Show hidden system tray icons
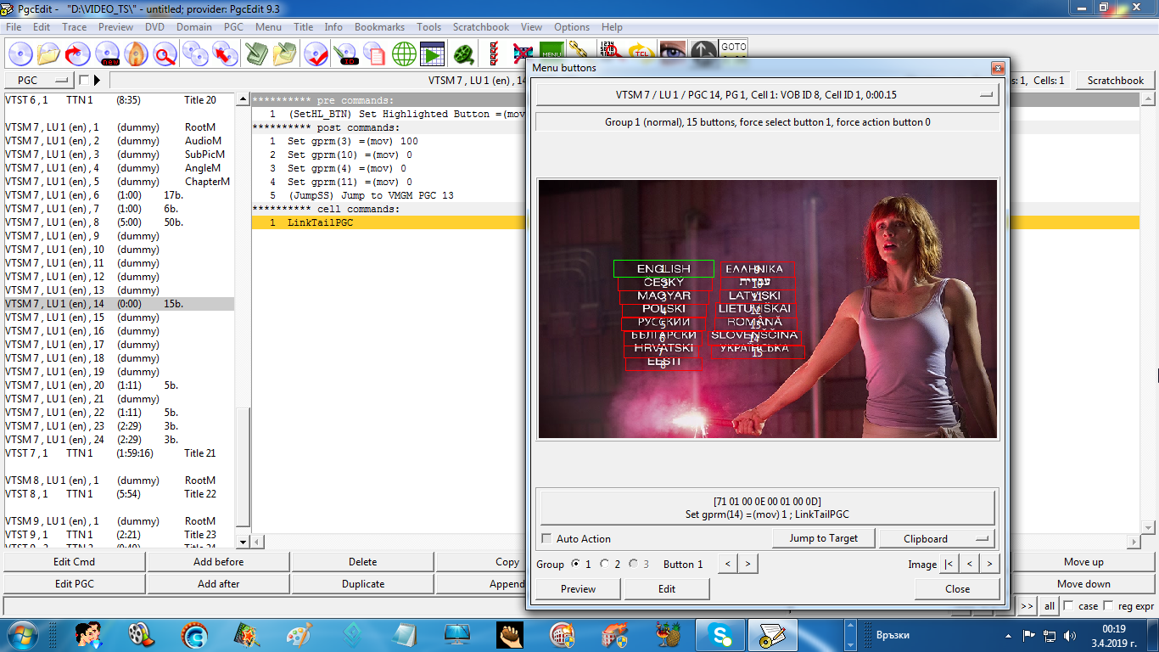 pos(1009,635)
